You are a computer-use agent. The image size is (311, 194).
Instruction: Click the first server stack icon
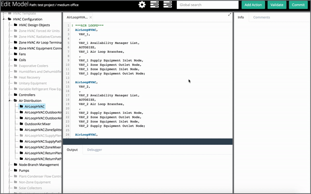pyautogui.click(x=154, y=4)
